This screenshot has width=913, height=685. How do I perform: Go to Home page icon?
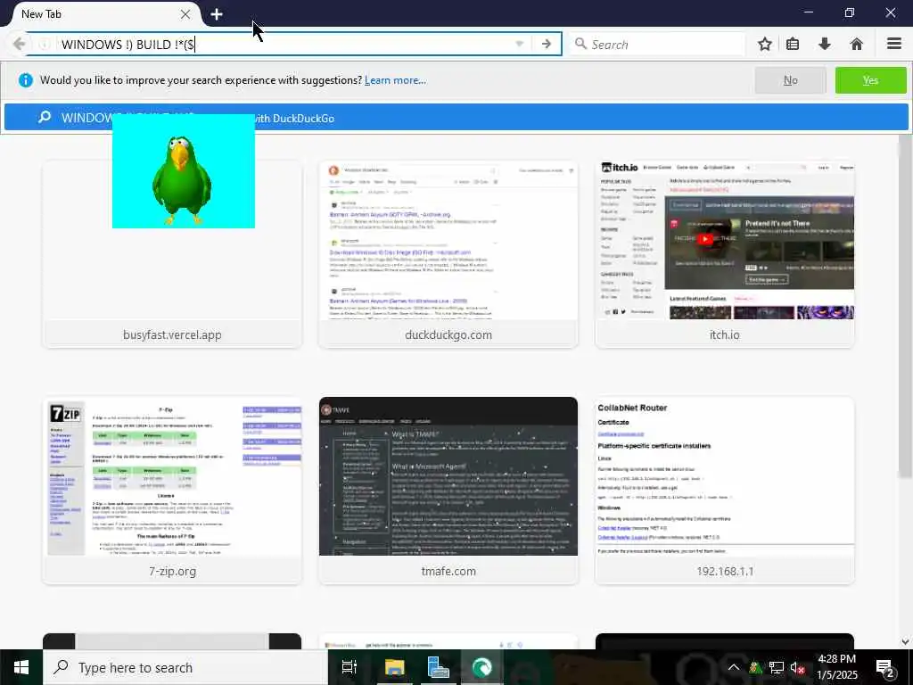[x=857, y=44]
